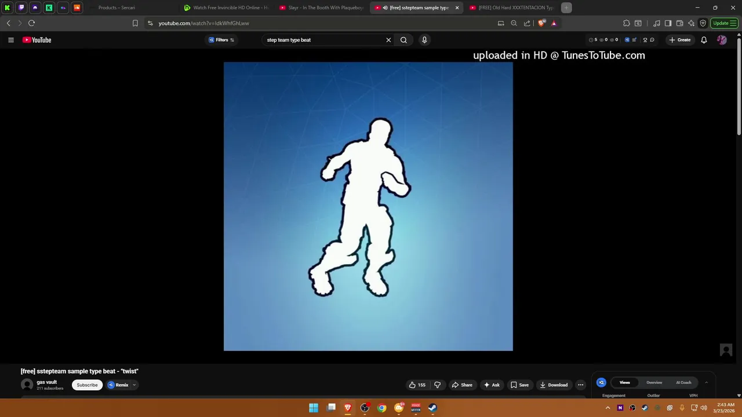The image size is (742, 417).
Task: Like the video with thumbs up
Action: (417, 385)
